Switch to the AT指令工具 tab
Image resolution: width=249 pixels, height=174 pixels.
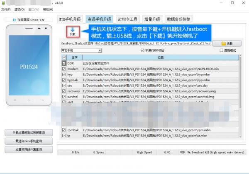coord(127,19)
